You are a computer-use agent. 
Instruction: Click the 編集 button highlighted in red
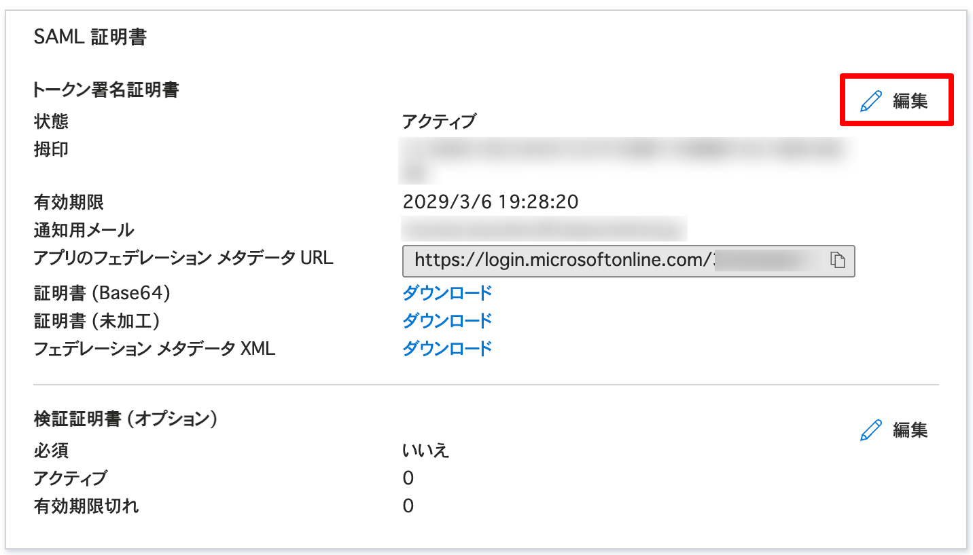[x=910, y=99]
